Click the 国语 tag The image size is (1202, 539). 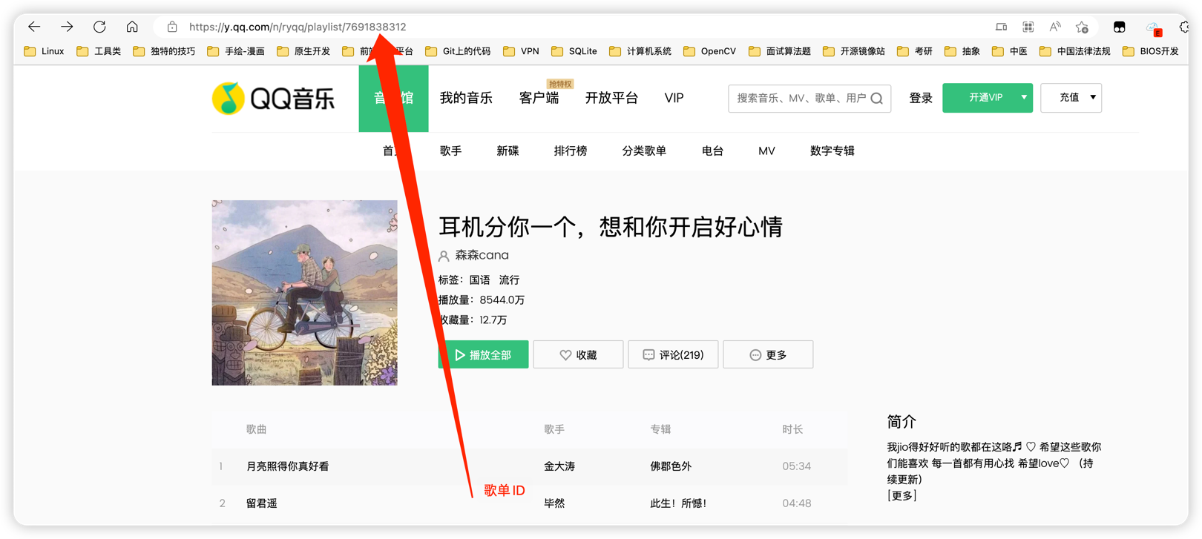pos(480,280)
